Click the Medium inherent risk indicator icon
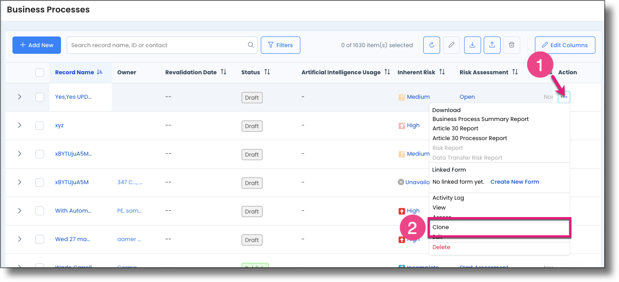The height and width of the screenshot is (282, 619). [x=402, y=97]
